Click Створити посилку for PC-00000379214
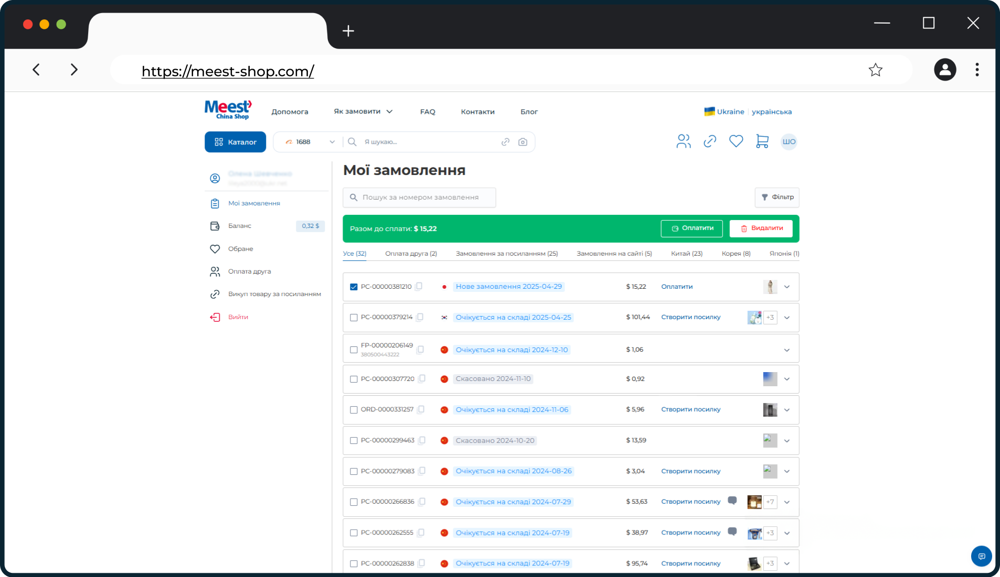The width and height of the screenshot is (1000, 577). click(690, 317)
